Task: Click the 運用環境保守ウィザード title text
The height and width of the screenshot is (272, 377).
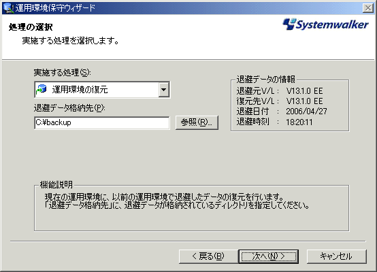Action: [55, 8]
